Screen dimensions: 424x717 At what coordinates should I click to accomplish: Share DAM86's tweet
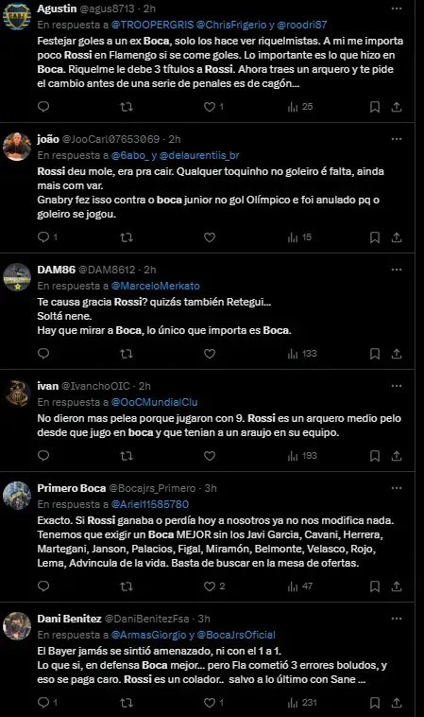[x=397, y=354]
